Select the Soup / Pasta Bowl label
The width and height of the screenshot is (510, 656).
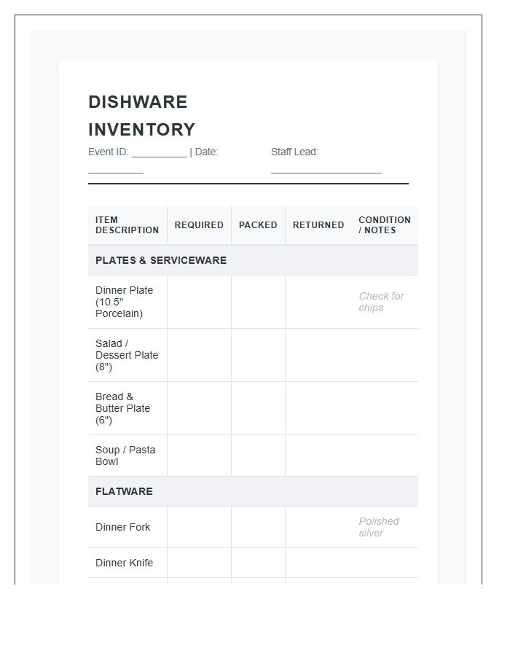(x=125, y=456)
